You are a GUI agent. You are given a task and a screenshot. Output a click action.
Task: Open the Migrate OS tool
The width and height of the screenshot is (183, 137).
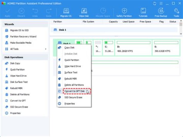(x=66, y=13)
